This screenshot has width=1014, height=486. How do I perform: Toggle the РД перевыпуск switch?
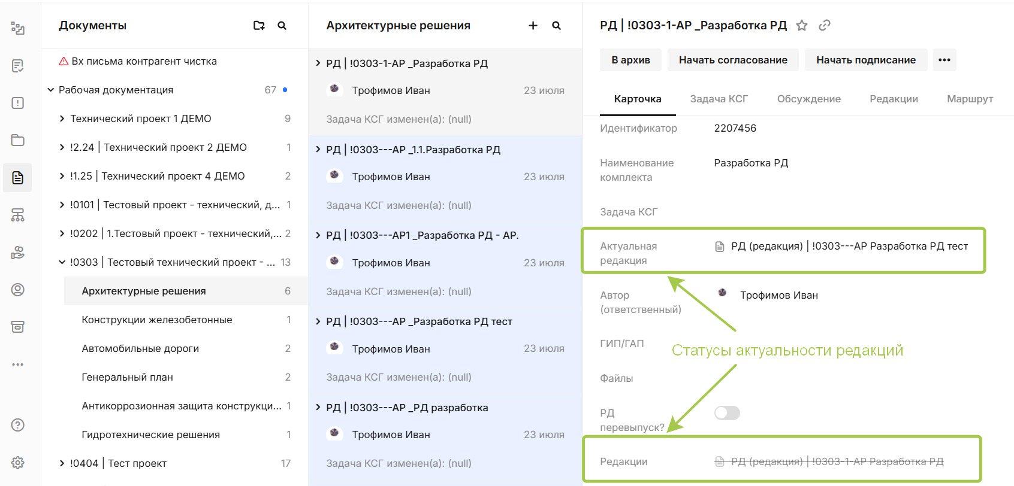[x=727, y=413]
